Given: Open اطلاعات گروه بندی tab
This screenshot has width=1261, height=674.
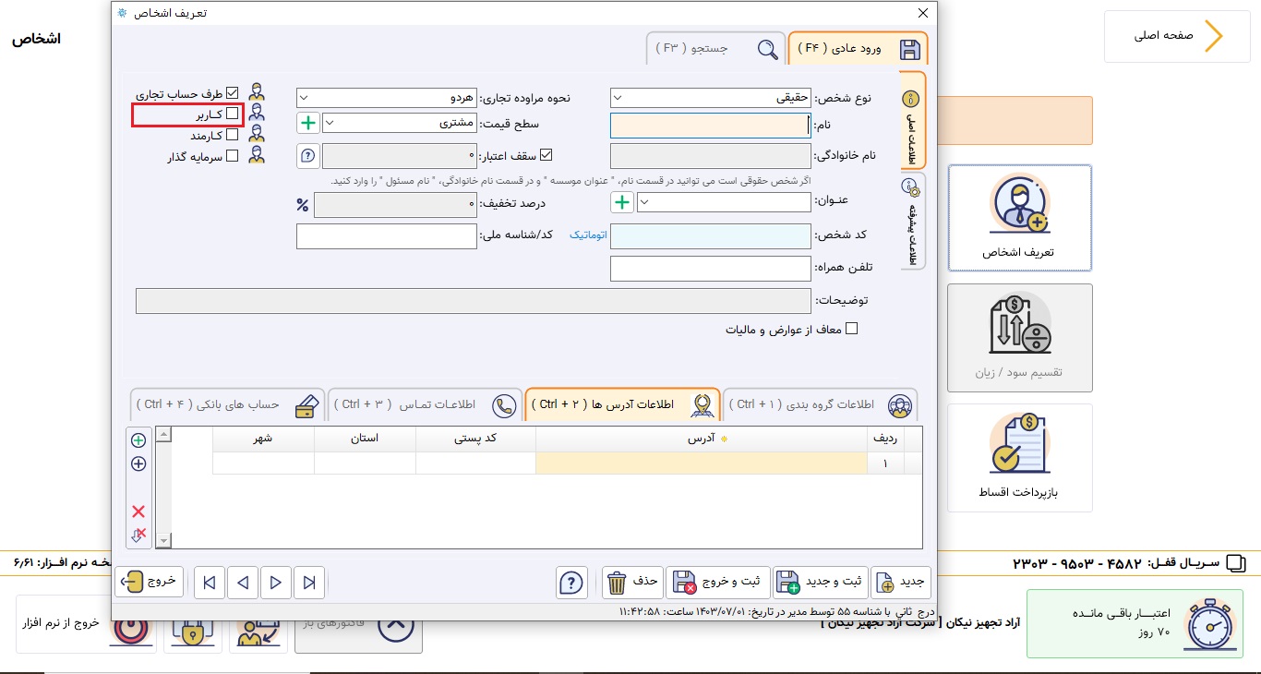Looking at the screenshot, I should point(821,404).
